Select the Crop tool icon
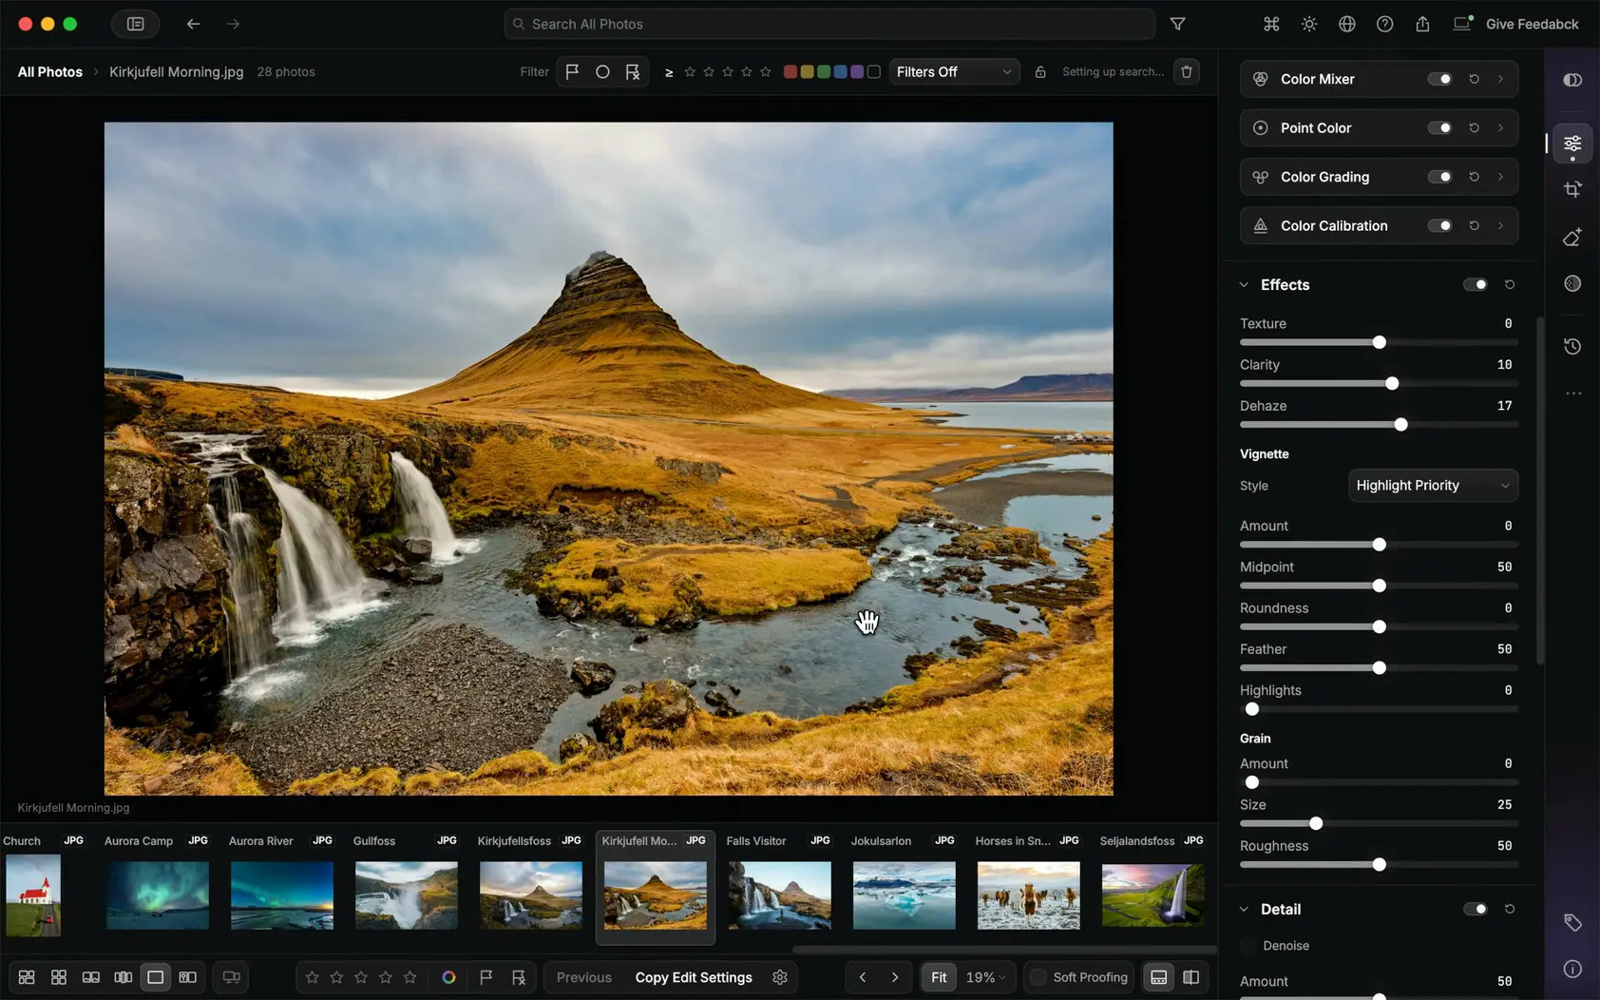The image size is (1600, 1000). 1572,190
